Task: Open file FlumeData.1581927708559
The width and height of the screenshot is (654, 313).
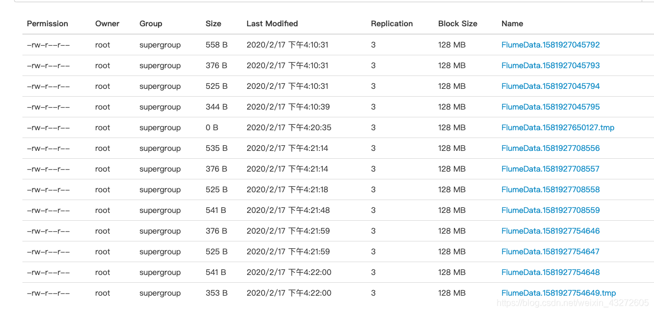Action: click(550, 210)
